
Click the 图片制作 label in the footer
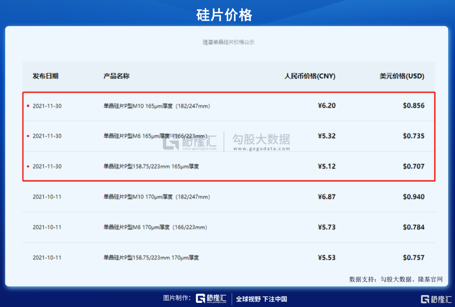tap(177, 298)
